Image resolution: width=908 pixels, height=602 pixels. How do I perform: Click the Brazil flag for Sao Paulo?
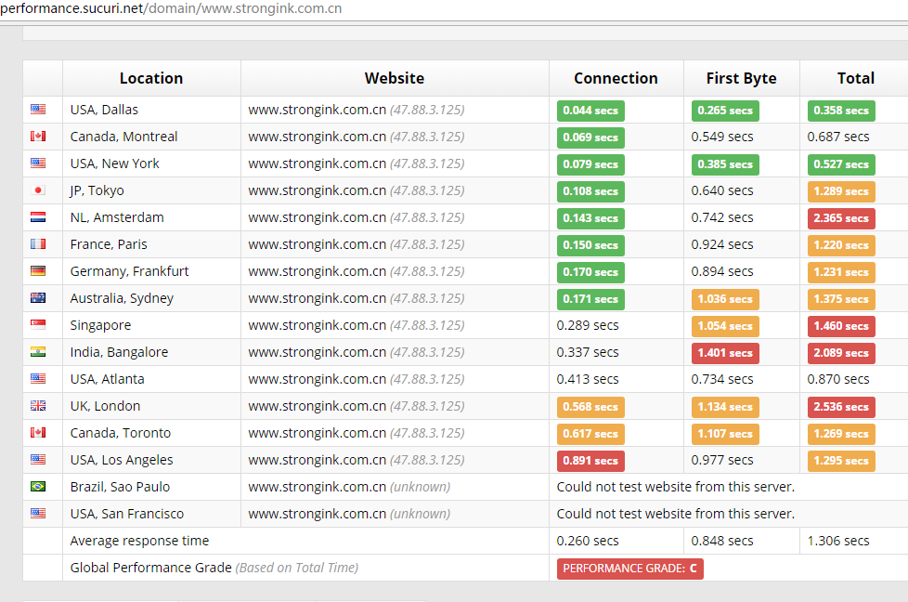38,487
